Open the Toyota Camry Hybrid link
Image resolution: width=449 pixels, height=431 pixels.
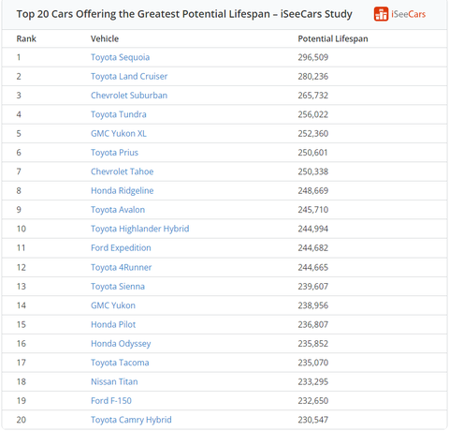point(131,420)
